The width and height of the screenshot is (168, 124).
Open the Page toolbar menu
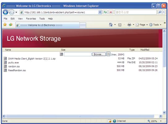(x=142, y=25)
